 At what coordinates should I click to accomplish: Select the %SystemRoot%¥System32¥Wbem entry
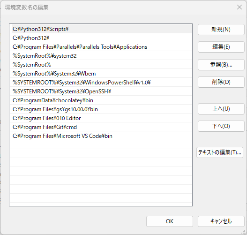click(101, 74)
